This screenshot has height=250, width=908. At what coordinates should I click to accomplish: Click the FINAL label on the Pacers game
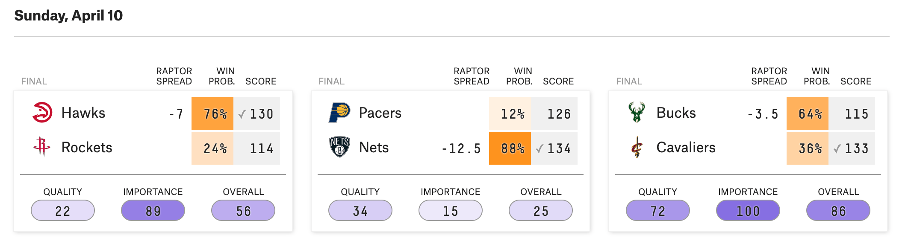[330, 81]
